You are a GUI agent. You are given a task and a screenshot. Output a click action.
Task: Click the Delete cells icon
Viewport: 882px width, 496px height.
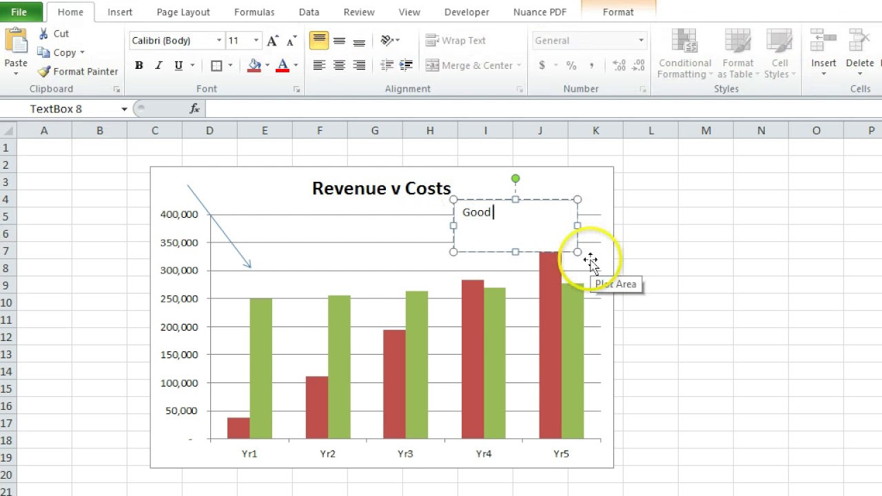[859, 41]
